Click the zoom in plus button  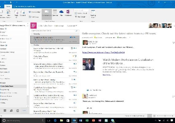(x=173, y=116)
